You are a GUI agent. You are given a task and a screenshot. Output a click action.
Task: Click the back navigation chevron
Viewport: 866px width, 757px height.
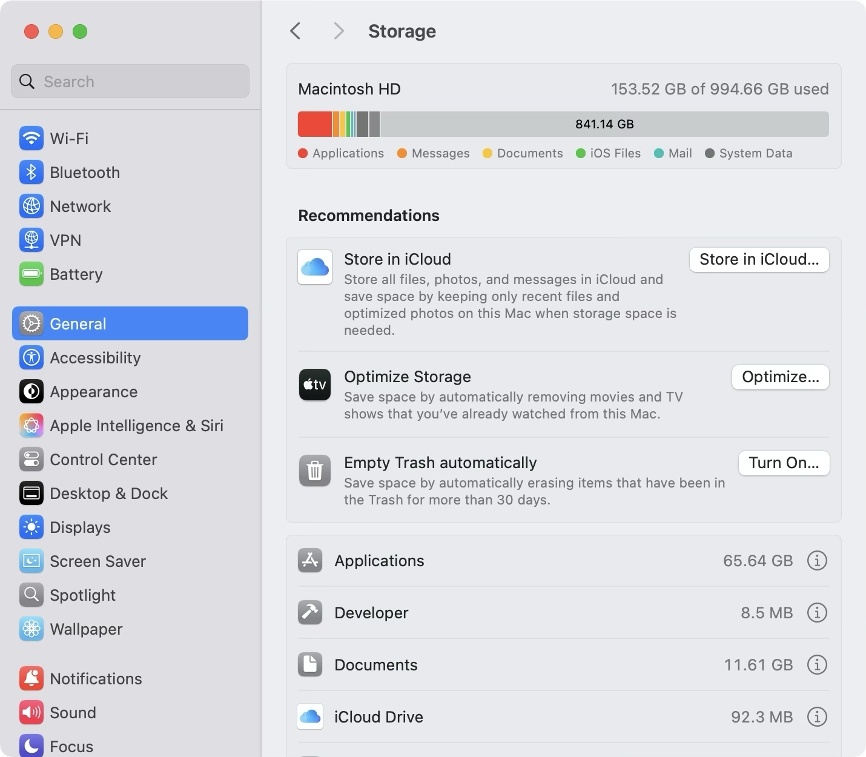tap(295, 30)
